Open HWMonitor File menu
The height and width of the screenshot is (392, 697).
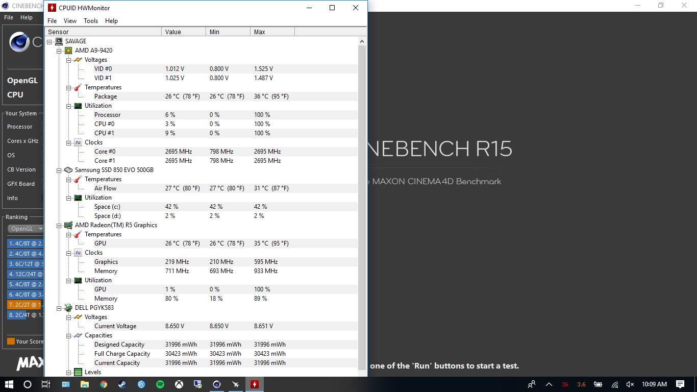coord(52,21)
